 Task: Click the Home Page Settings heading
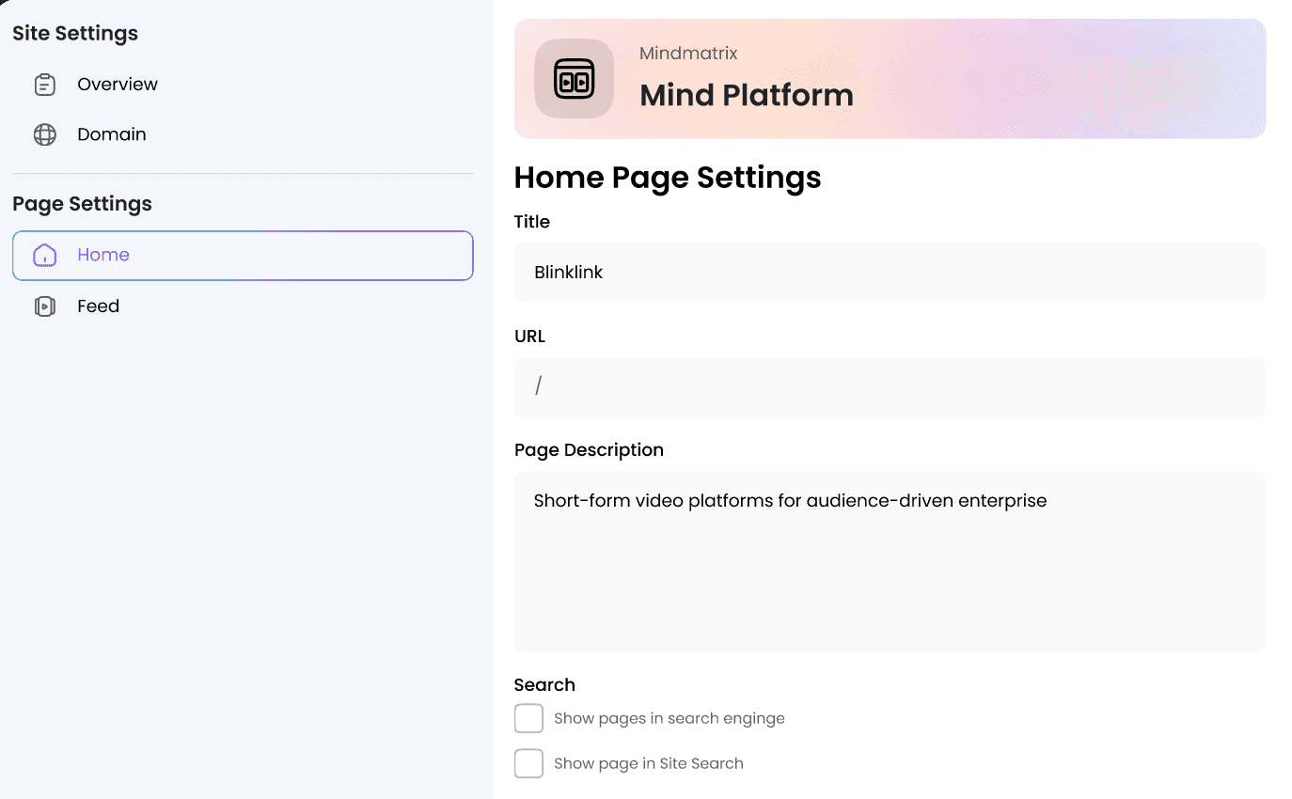(x=668, y=177)
